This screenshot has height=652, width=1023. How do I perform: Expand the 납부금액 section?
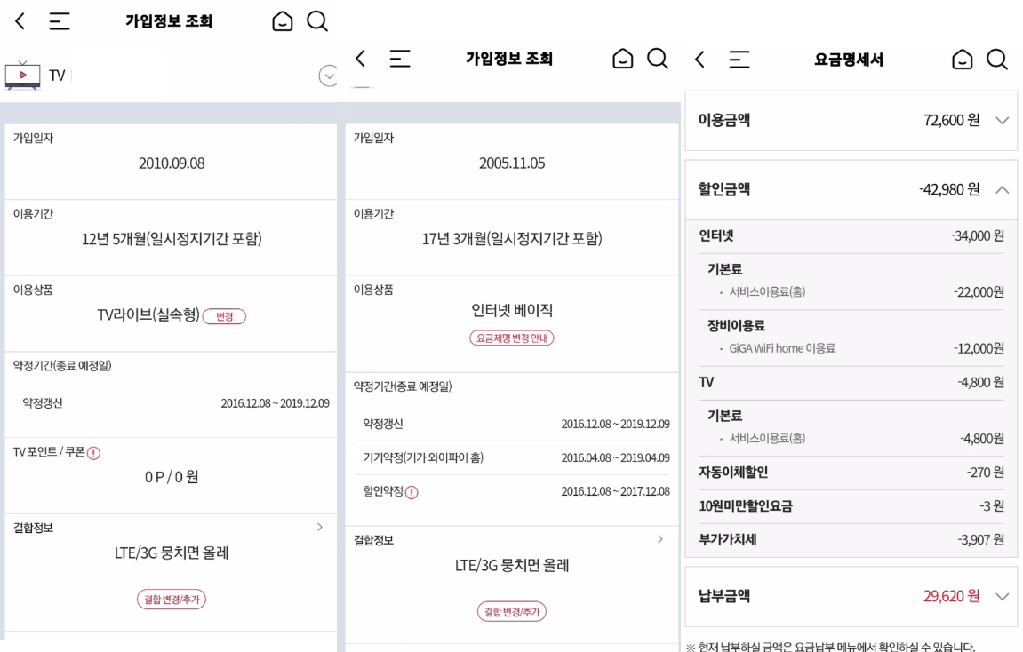[1002, 597]
